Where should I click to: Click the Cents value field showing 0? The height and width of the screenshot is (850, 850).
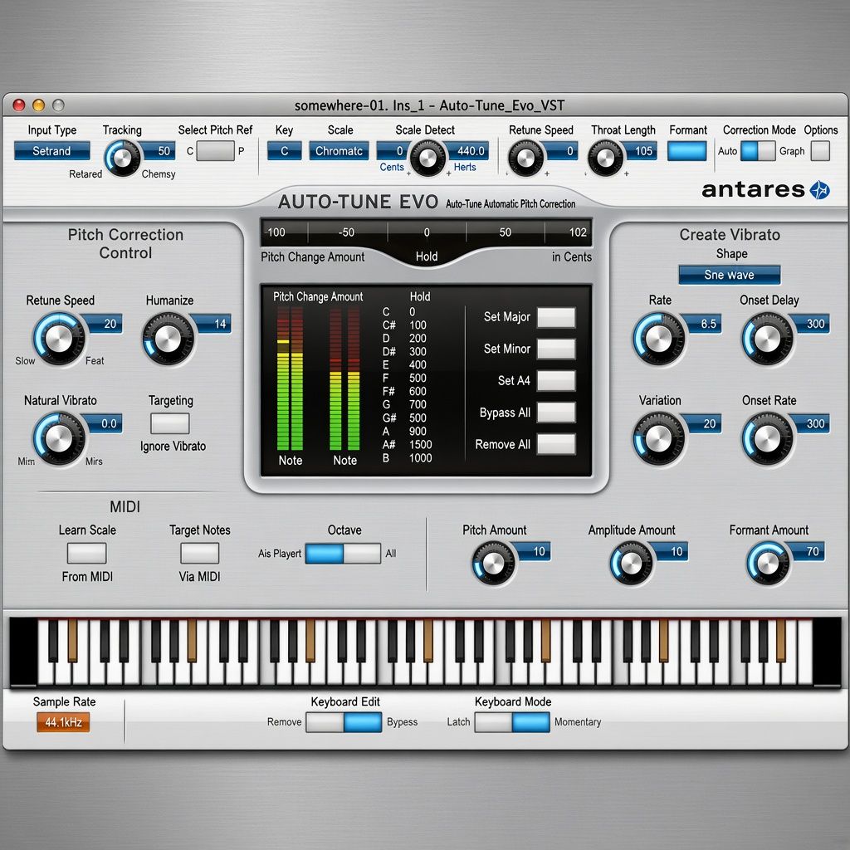(394, 151)
